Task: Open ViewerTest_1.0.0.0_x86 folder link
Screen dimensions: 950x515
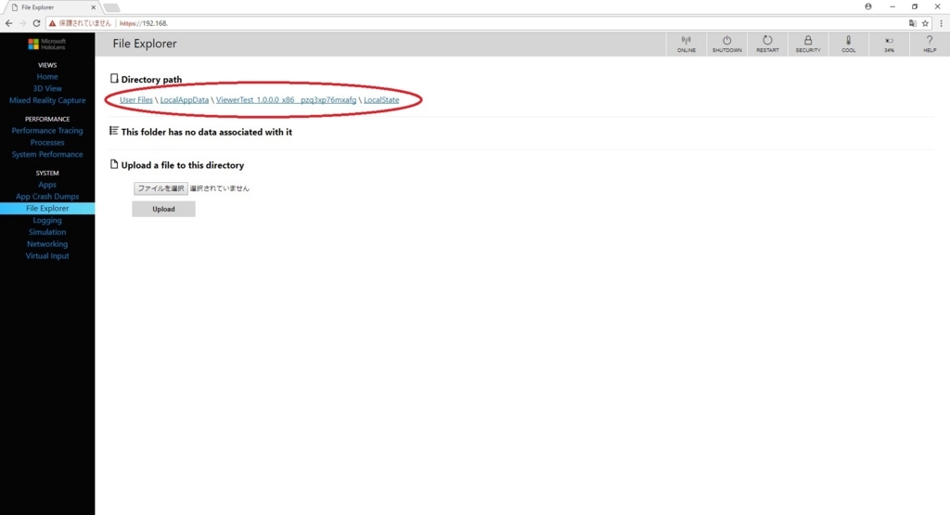Action: [x=286, y=100]
